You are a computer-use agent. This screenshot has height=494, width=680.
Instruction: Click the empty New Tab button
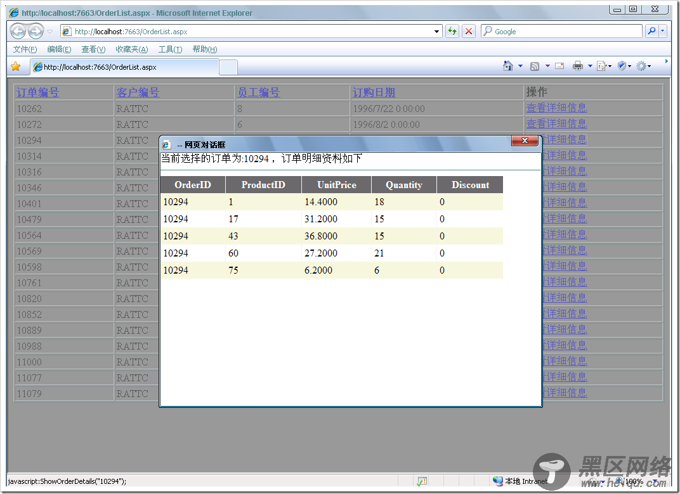tap(228, 68)
